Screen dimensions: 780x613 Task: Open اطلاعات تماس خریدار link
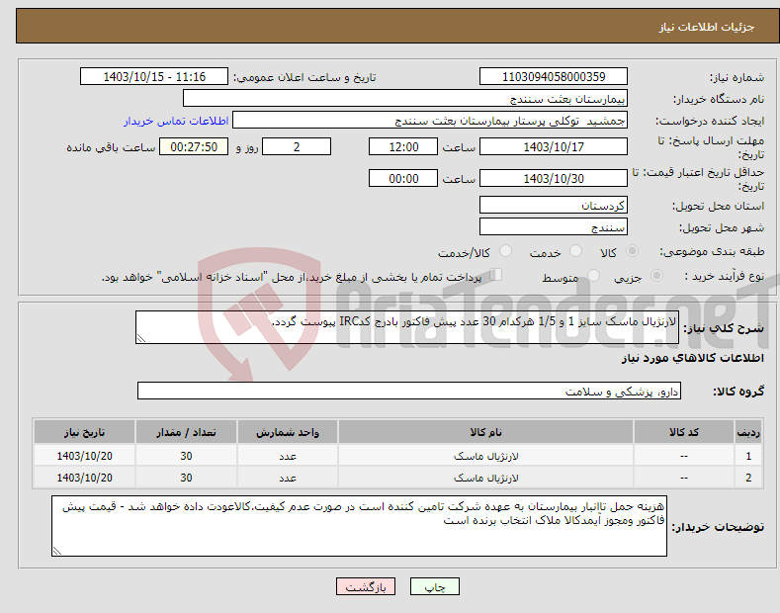tap(176, 121)
